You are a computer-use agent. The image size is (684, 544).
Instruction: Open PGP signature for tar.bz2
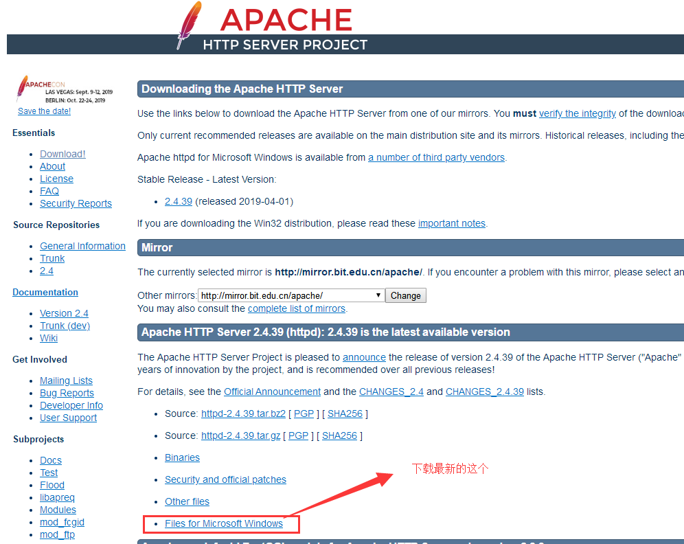pos(304,413)
